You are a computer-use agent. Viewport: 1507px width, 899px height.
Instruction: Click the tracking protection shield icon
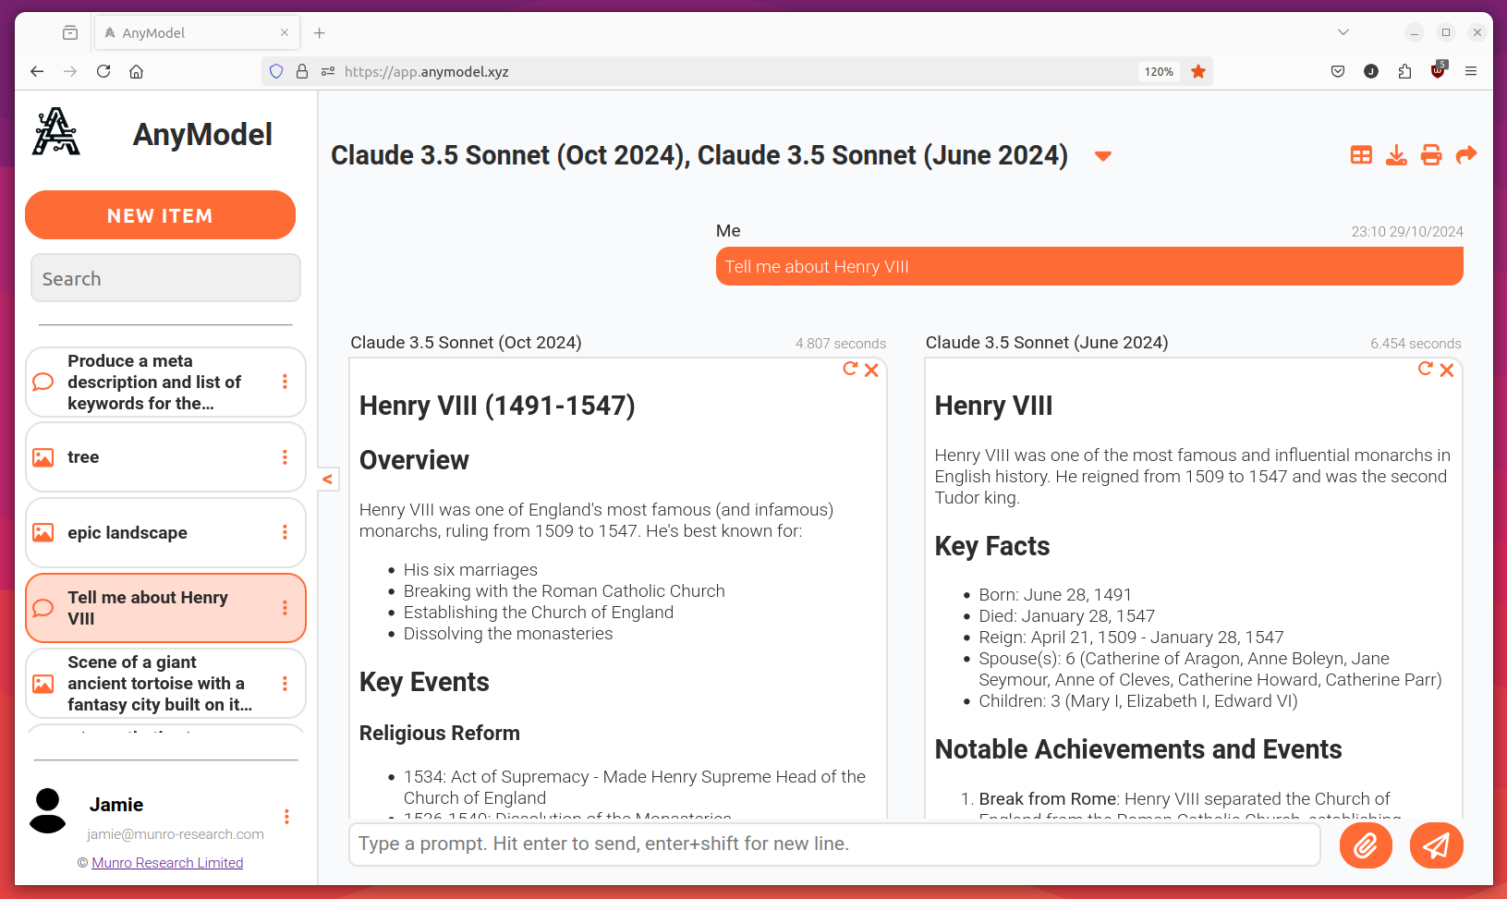click(x=275, y=71)
